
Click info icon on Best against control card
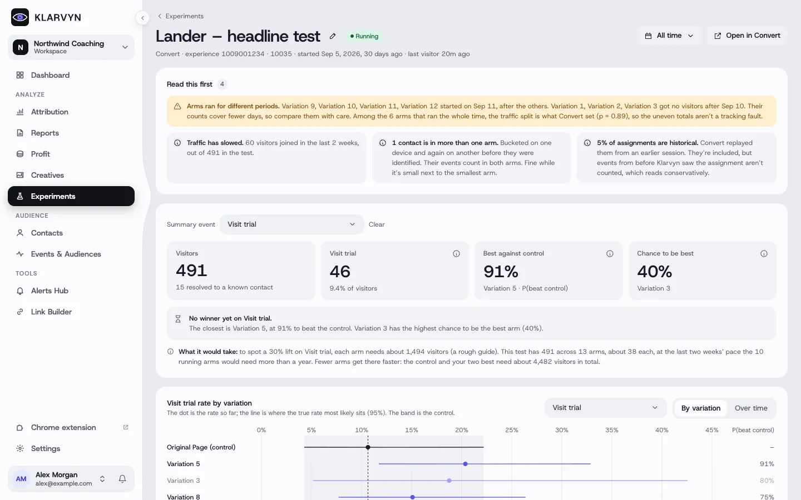[610, 253]
